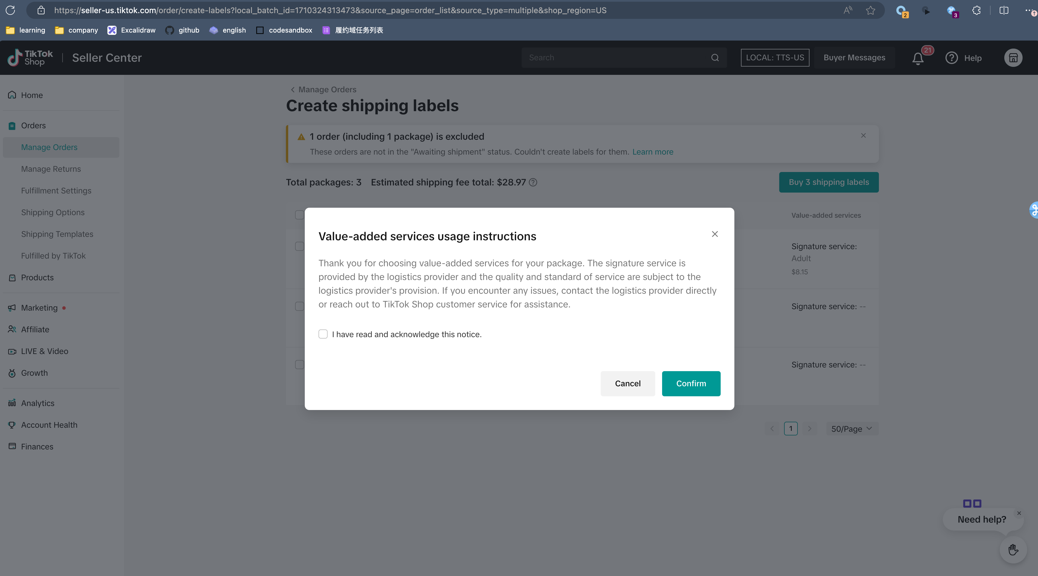This screenshot has width=1038, height=576.
Task: Click the search magnifier icon
Action: tap(715, 58)
